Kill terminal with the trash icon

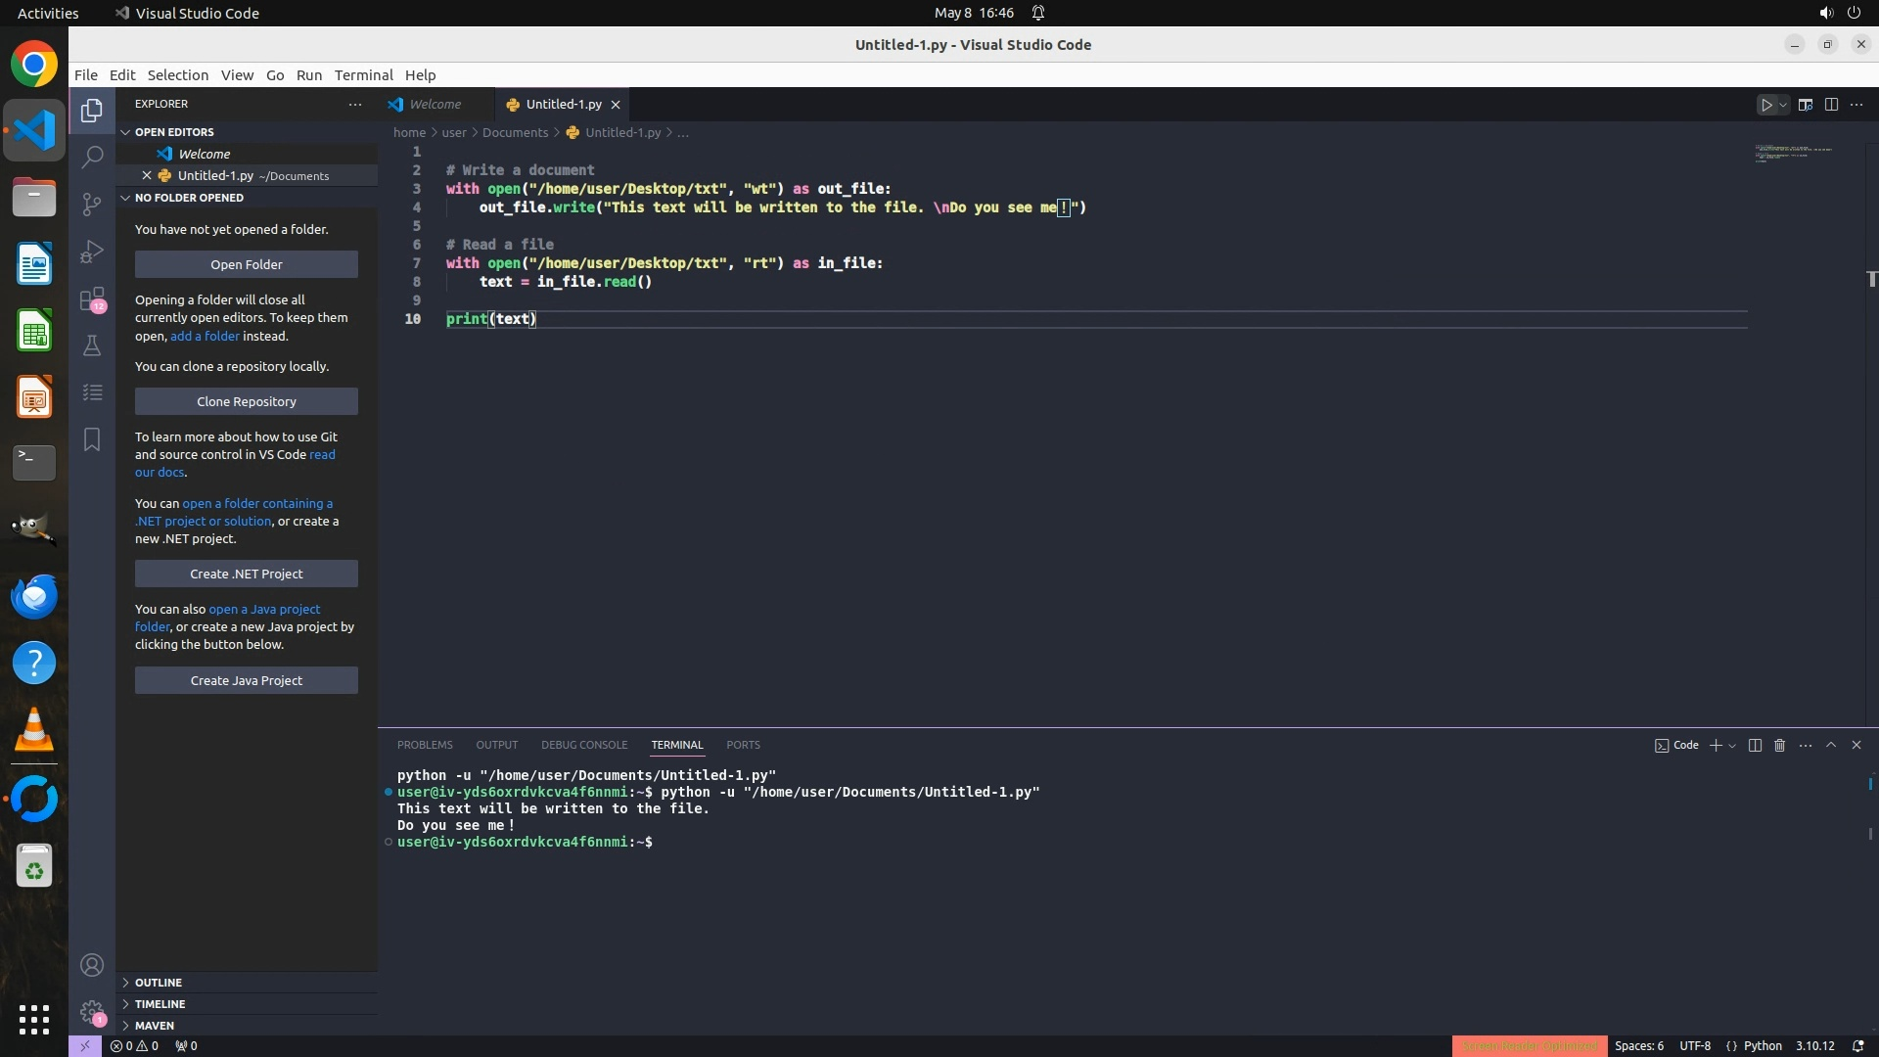tap(1780, 745)
